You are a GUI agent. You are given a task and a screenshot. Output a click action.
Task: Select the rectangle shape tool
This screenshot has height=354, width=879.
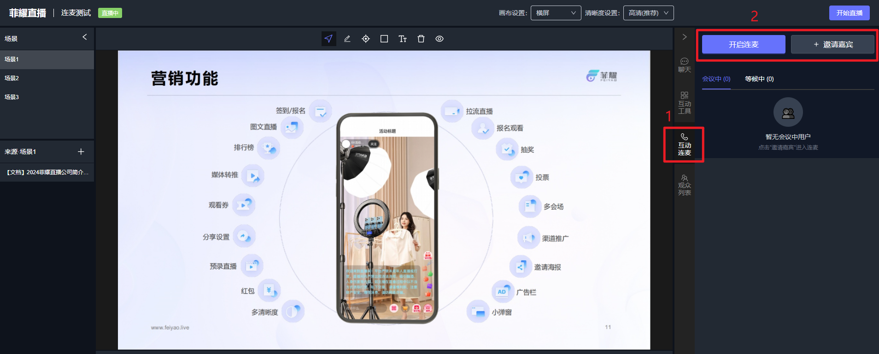384,39
